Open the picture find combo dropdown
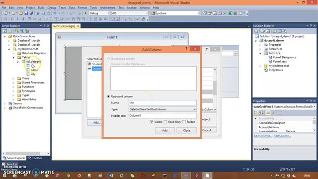The height and width of the screenshot is (179, 318). tap(198, 13)
